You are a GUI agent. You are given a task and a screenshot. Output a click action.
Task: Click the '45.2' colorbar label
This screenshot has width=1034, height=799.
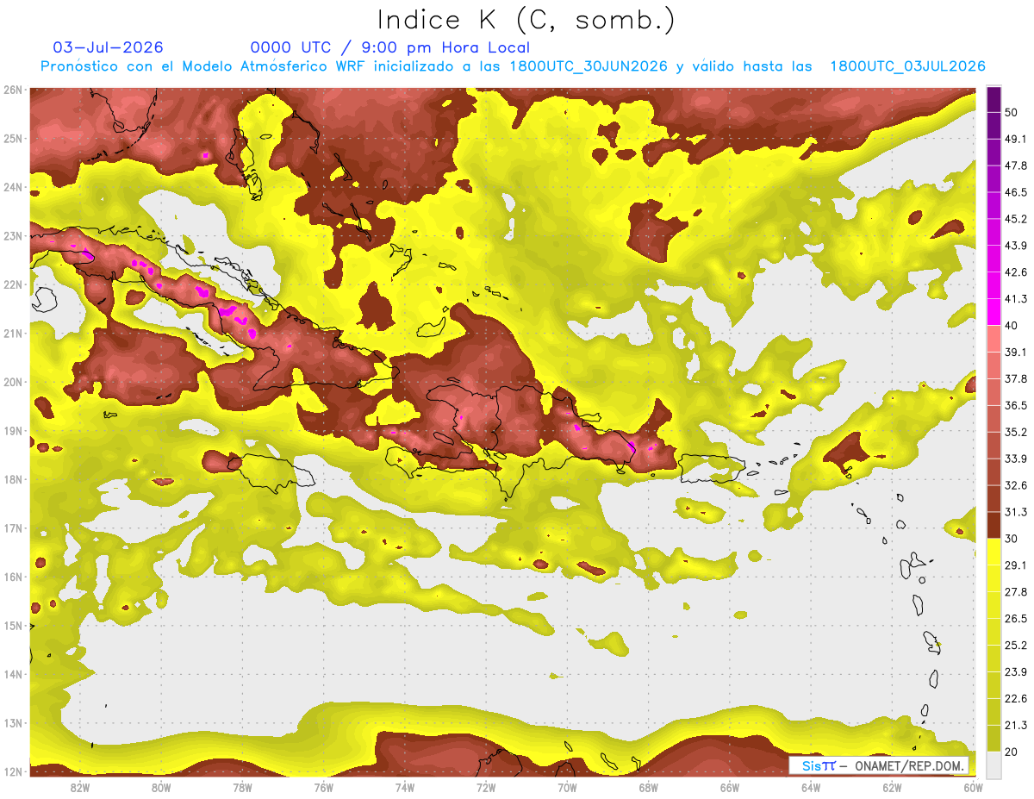(1015, 219)
